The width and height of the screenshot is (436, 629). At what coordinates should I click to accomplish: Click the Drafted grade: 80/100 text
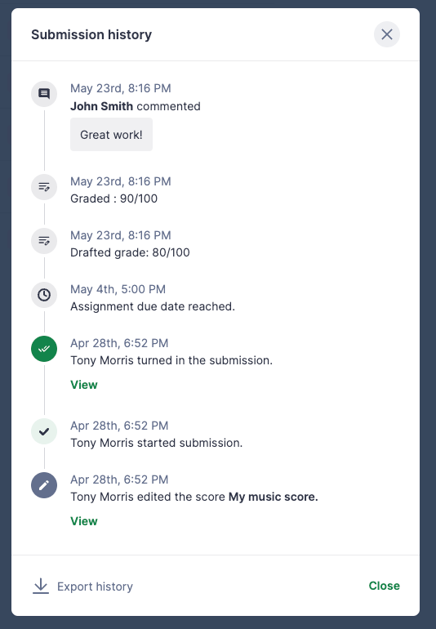130,252
